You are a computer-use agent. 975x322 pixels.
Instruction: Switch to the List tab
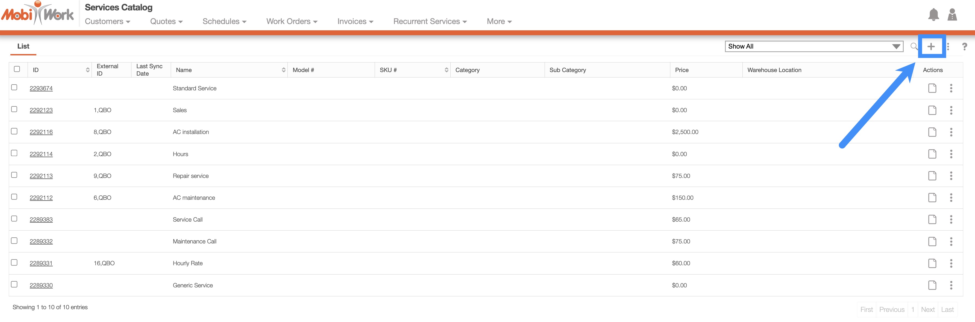point(23,46)
